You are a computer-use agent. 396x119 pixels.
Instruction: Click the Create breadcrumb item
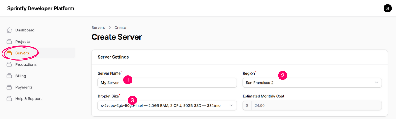(120, 27)
